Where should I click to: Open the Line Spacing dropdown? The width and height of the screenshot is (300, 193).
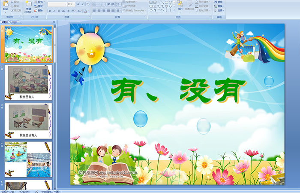(119, 4)
